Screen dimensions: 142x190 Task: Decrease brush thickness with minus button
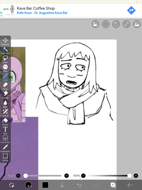click(18, 175)
